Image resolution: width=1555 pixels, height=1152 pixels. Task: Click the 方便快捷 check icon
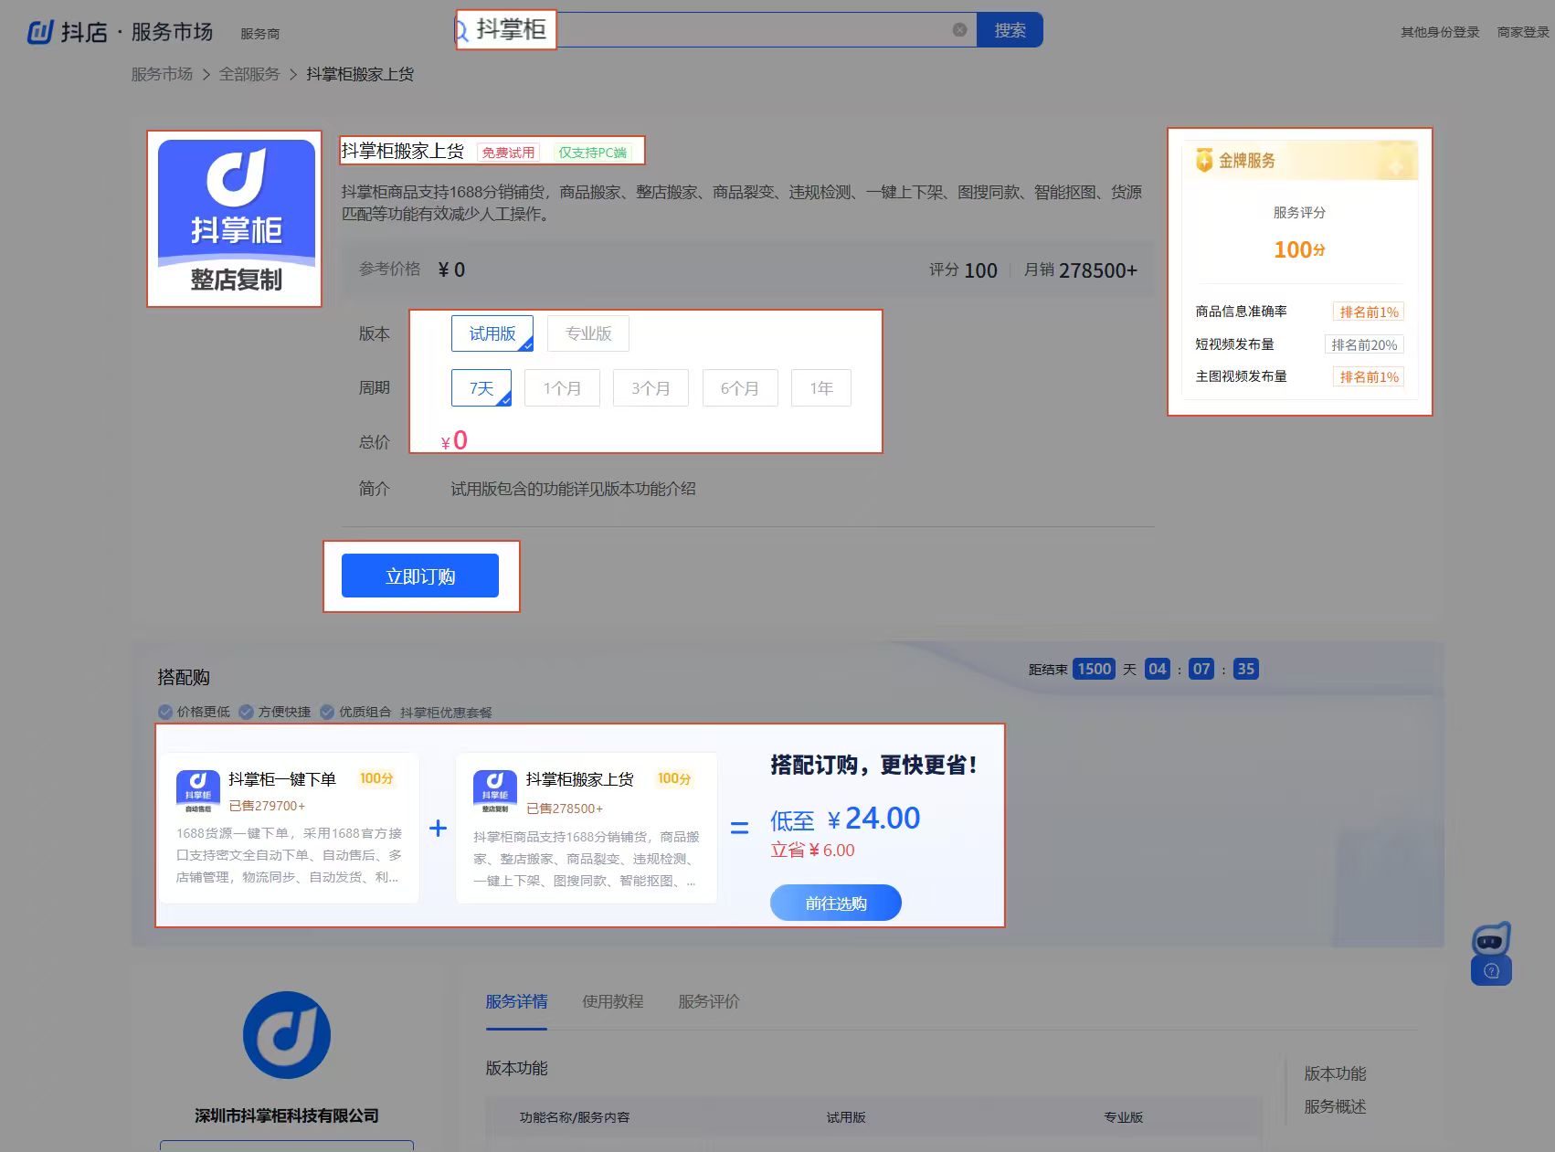246,712
